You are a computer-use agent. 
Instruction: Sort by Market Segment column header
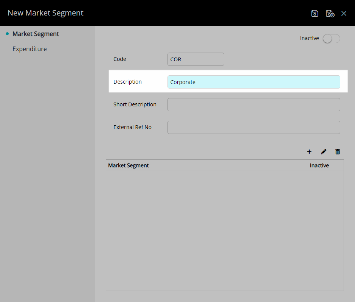[129, 166]
